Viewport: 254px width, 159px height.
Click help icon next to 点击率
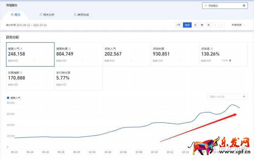click(212, 49)
